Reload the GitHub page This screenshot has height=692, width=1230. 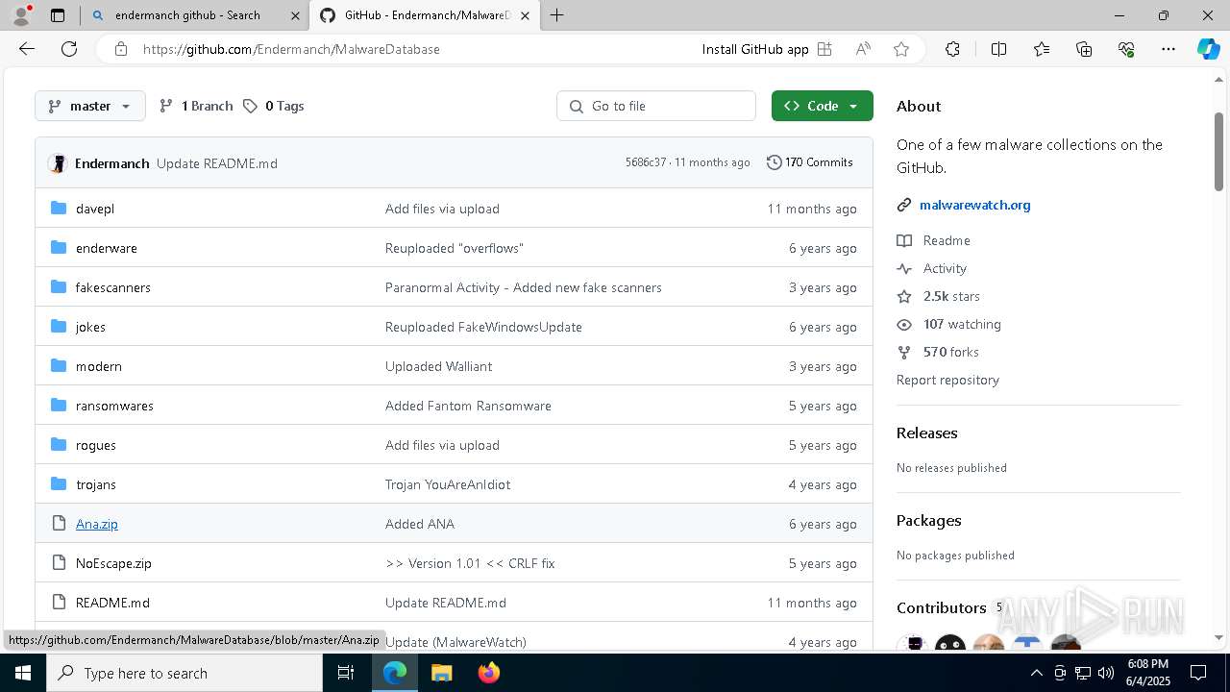tap(69, 49)
